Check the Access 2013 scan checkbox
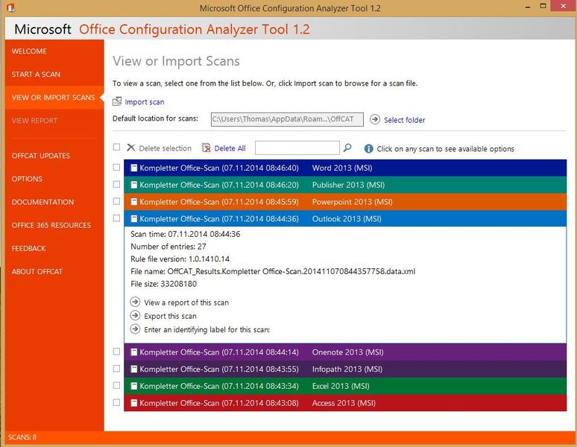Viewport: 577px width, 447px height. point(116,402)
